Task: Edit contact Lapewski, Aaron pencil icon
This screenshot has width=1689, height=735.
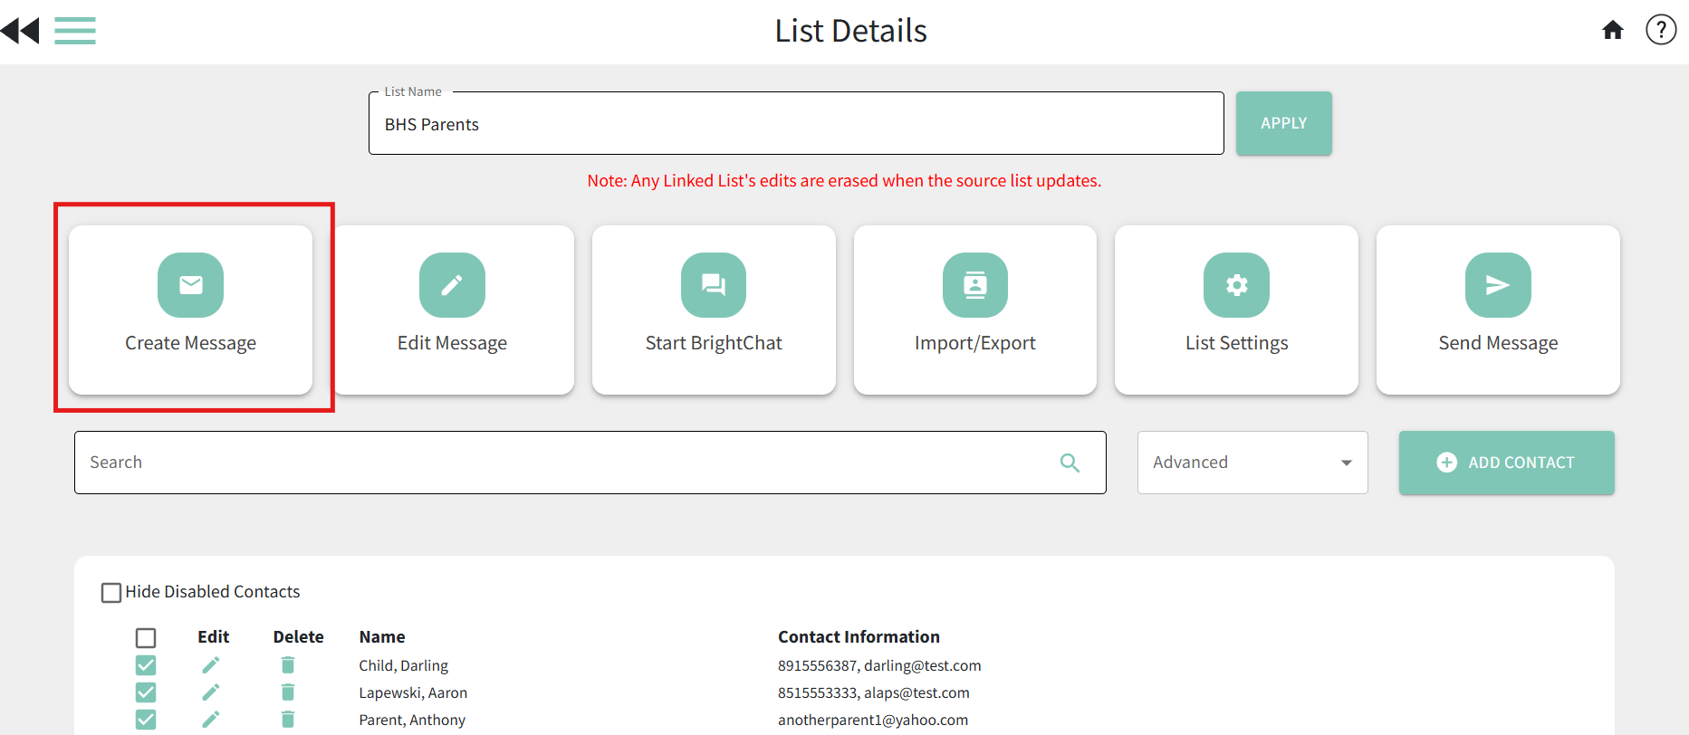Action: pos(210,692)
